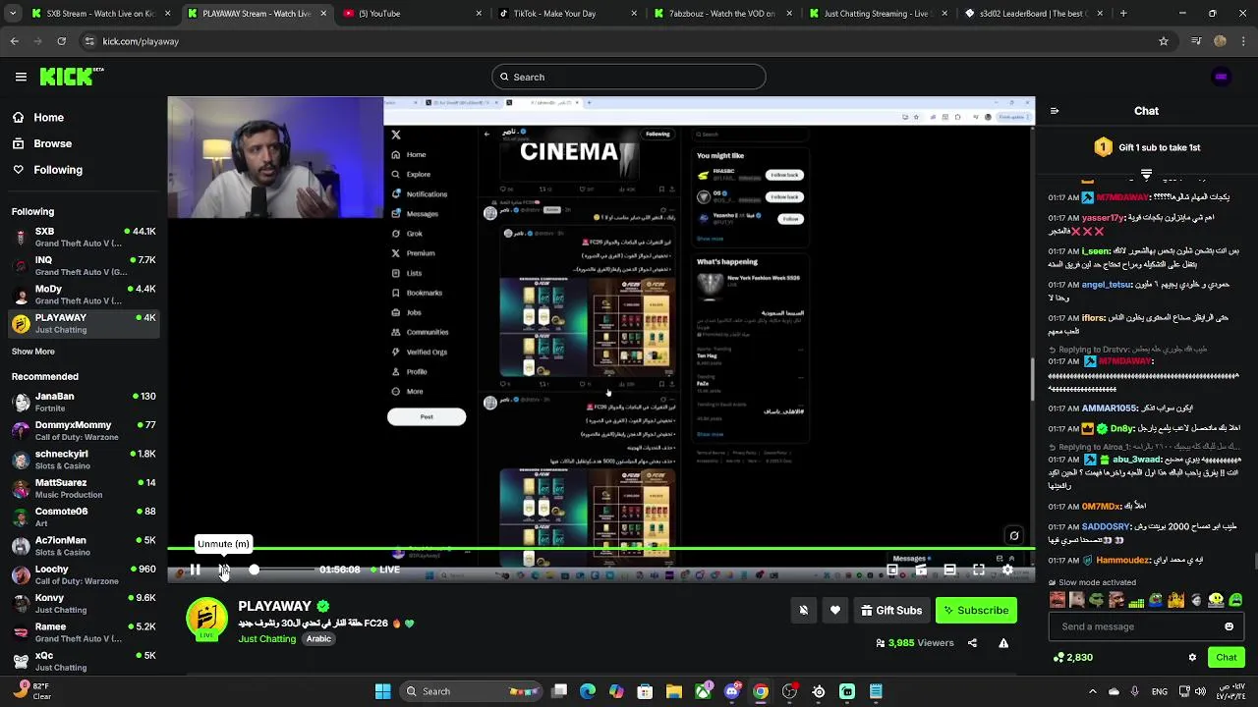Open the INQ followed channel
This screenshot has height=707, width=1258.
[84, 266]
